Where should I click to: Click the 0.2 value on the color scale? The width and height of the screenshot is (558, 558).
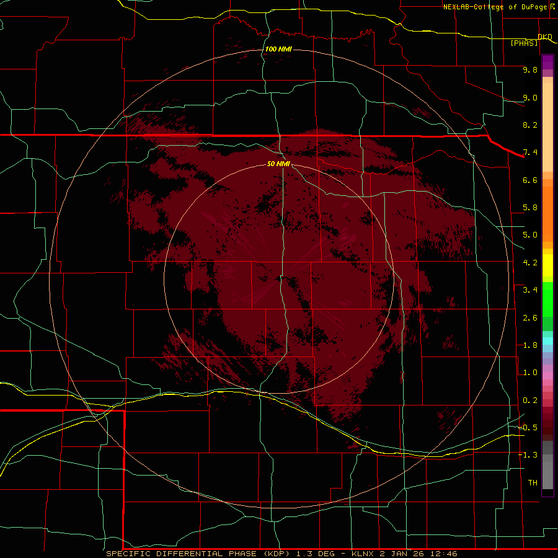[530, 401]
